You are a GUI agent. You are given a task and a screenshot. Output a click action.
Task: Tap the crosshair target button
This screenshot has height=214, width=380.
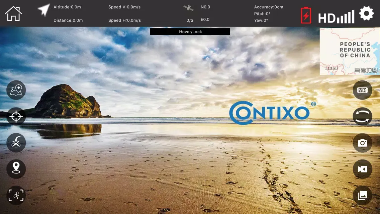click(x=16, y=117)
